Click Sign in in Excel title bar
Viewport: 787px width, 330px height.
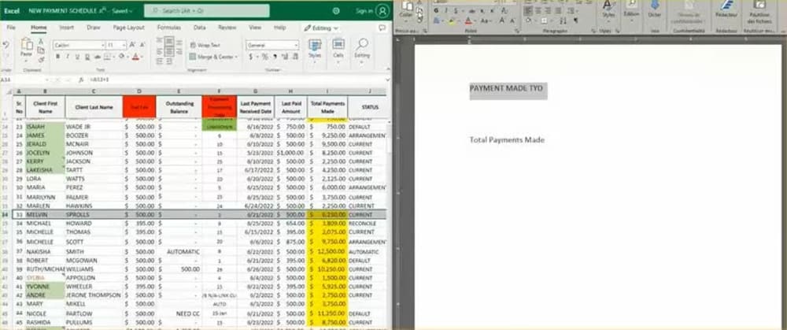pyautogui.click(x=364, y=11)
